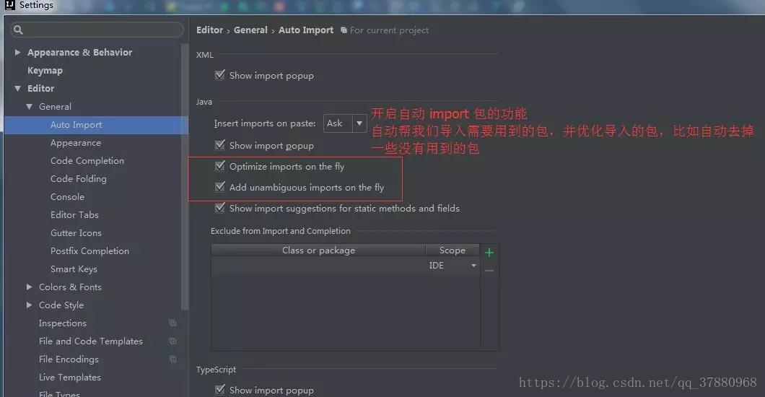Click the search magnifier icon
This screenshot has height=397, width=765.
[x=18, y=30]
